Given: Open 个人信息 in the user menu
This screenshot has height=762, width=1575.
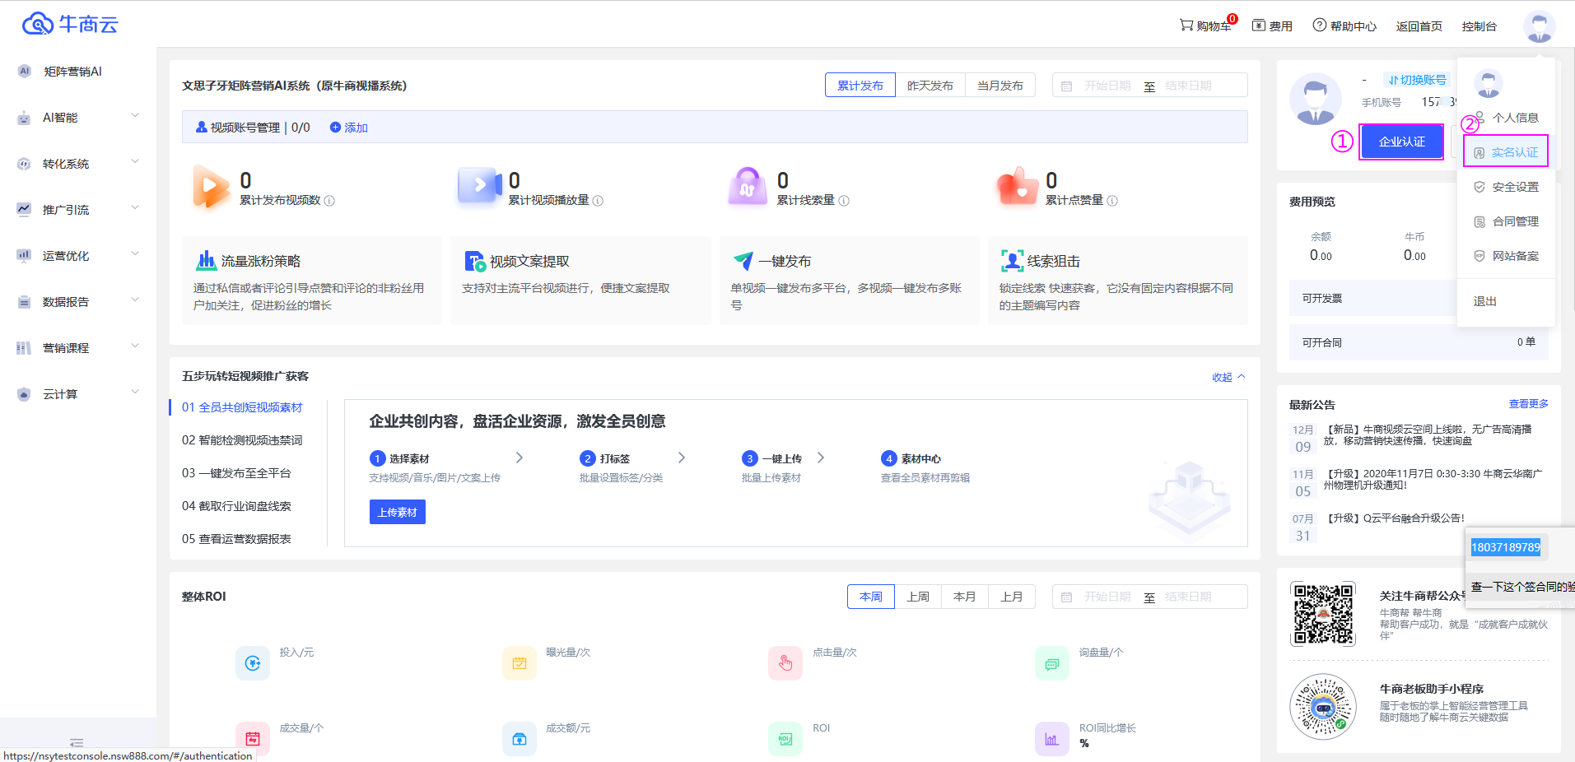Looking at the screenshot, I should click(x=1506, y=118).
